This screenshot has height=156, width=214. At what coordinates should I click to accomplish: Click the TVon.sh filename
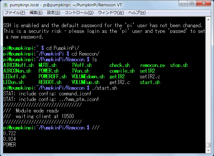coord(81,71)
